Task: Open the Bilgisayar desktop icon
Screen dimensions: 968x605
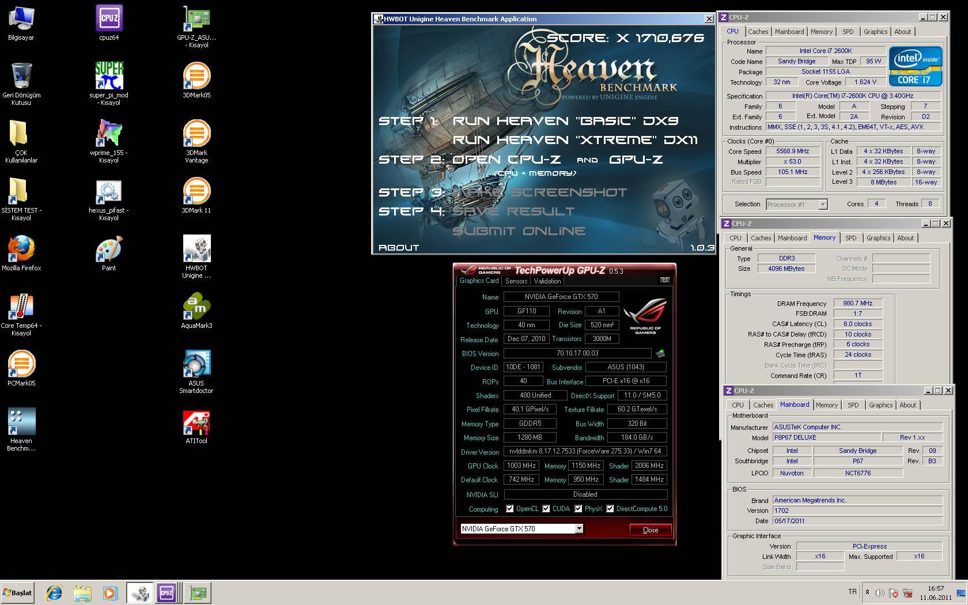Action: [x=21, y=23]
